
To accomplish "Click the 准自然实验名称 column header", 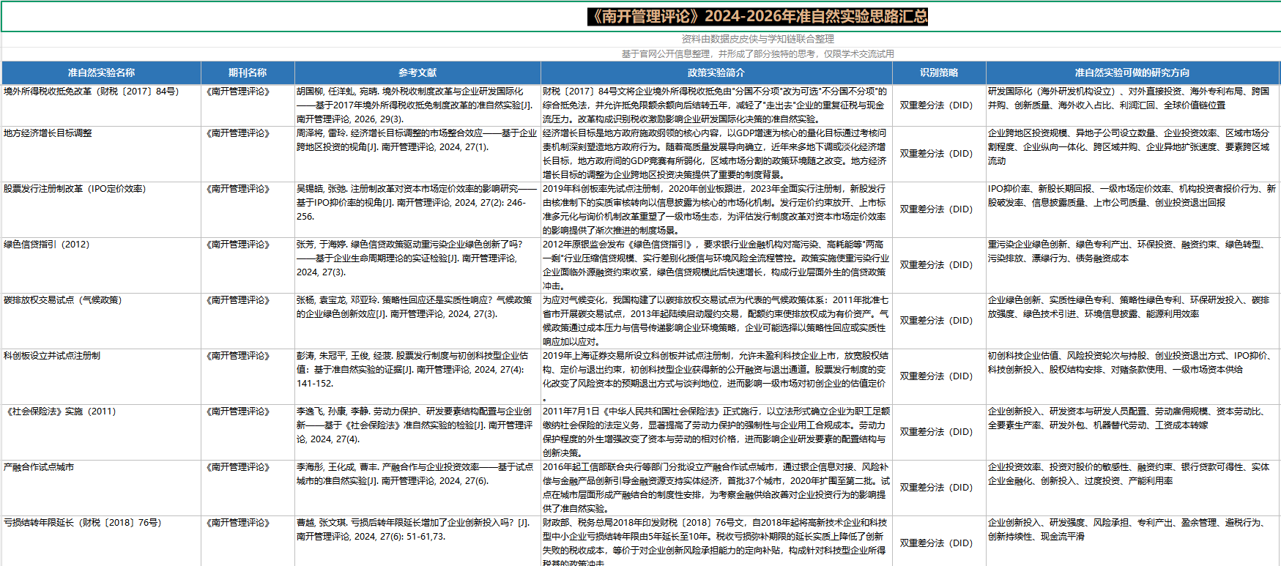I will pos(101,72).
